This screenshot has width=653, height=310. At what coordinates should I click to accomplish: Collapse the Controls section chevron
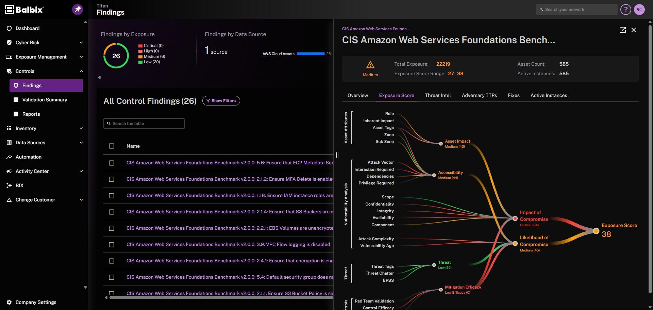(81, 71)
